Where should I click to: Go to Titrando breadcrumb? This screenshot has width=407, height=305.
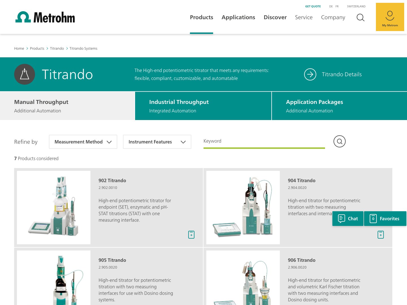click(x=57, y=49)
